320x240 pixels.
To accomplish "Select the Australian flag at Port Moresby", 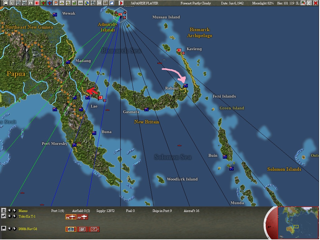I will click(74, 145).
